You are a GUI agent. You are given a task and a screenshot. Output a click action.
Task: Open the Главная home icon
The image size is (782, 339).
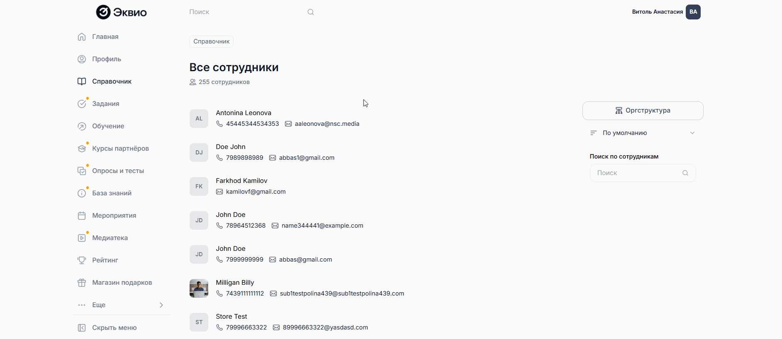click(x=82, y=37)
